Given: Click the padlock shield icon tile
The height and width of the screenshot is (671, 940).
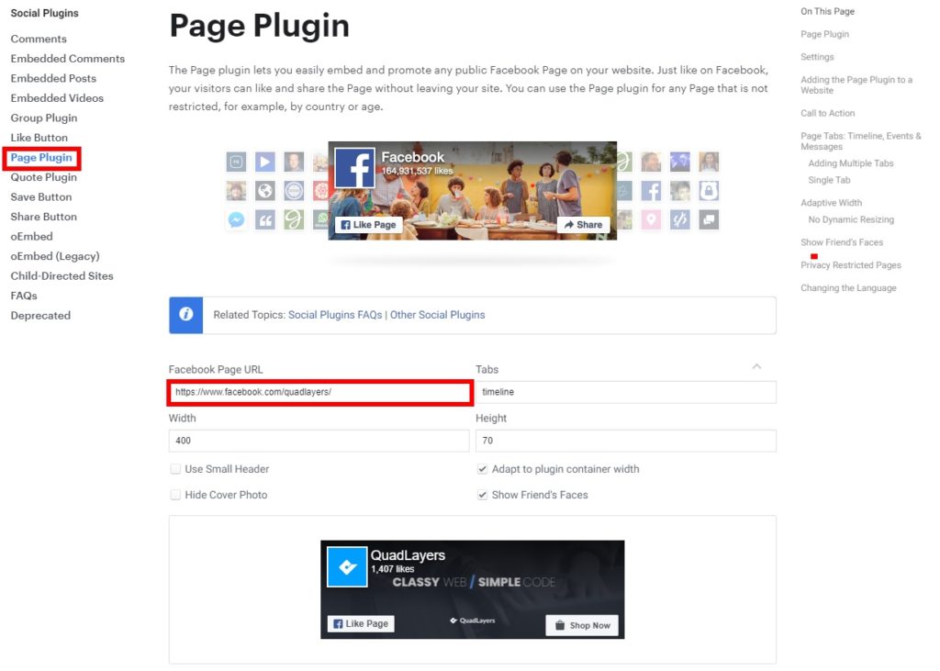Looking at the screenshot, I should point(709,191).
